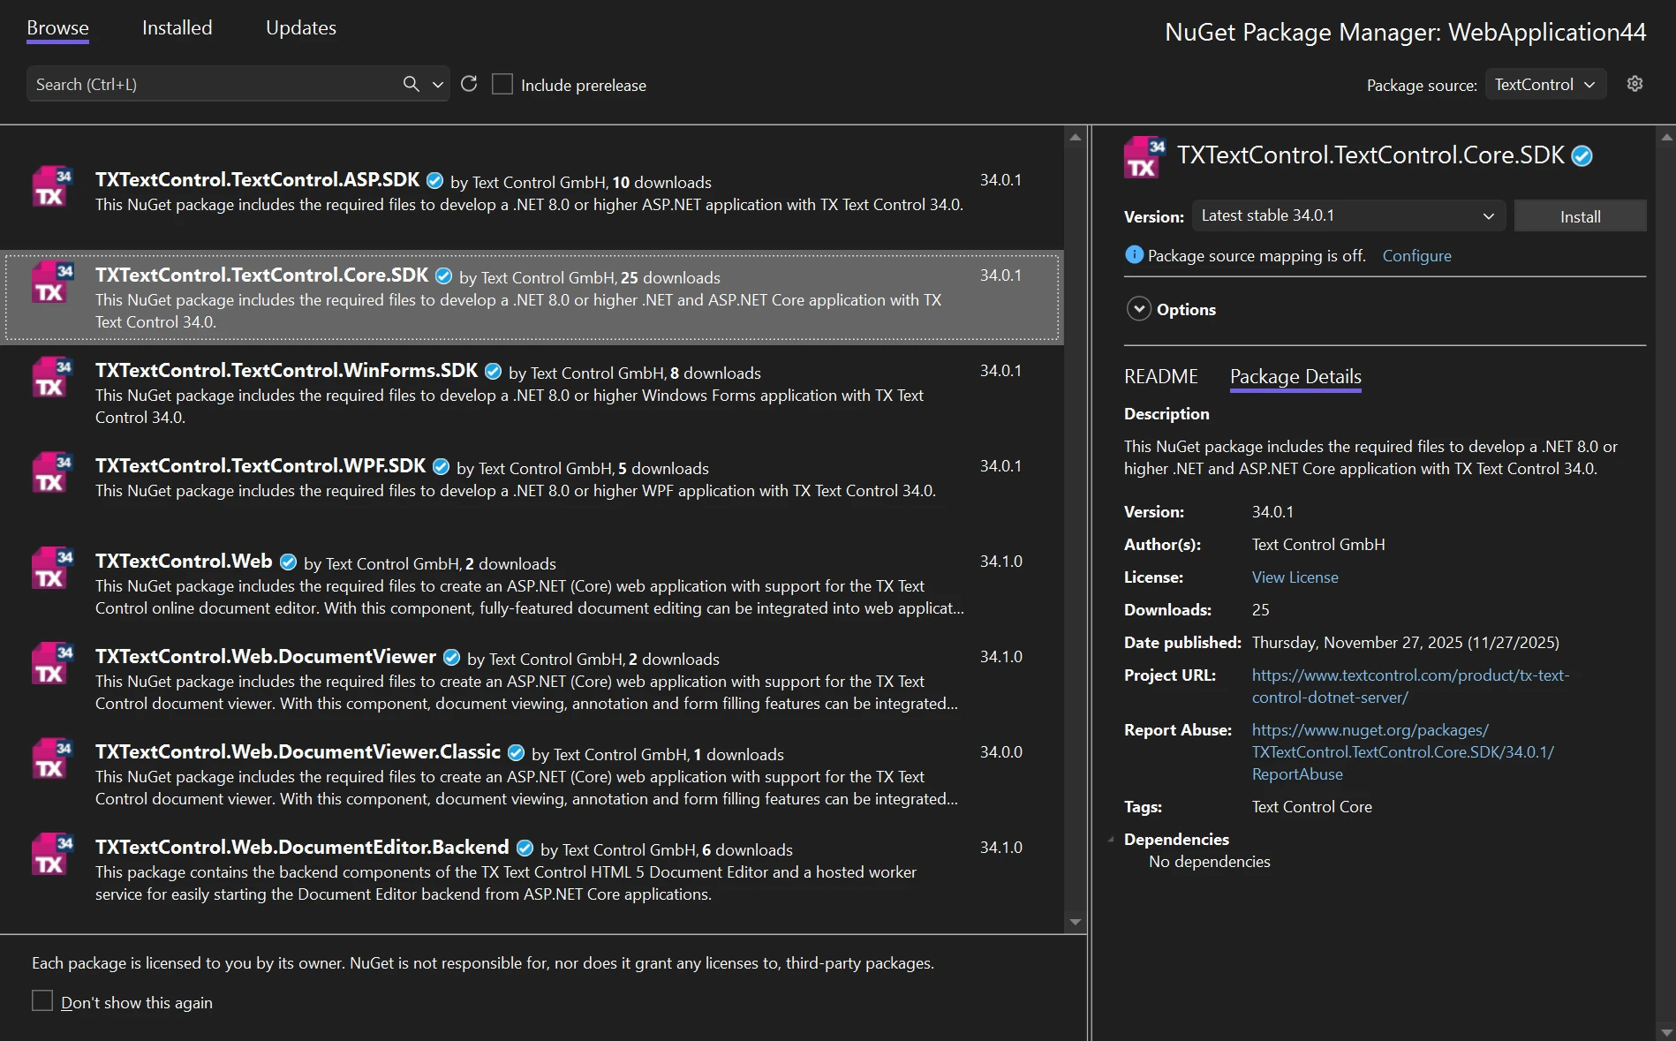The height and width of the screenshot is (1041, 1676).
Task: Open the NuGet settings gear
Action: coord(1634,83)
